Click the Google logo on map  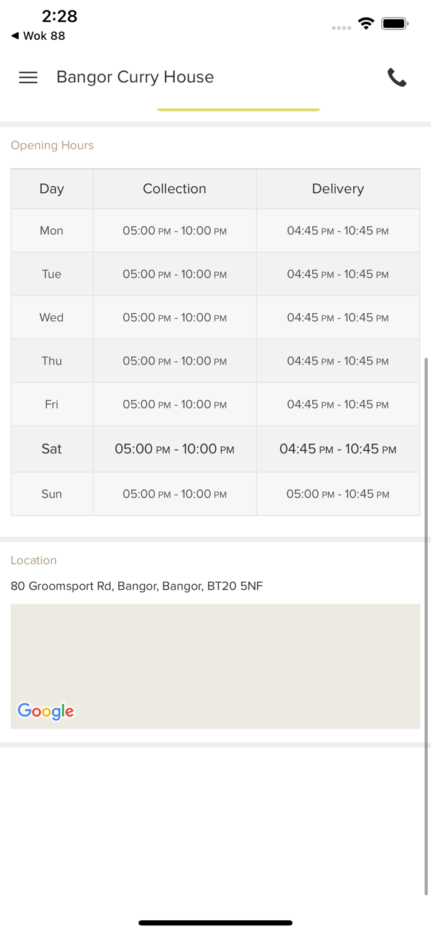[45, 710]
